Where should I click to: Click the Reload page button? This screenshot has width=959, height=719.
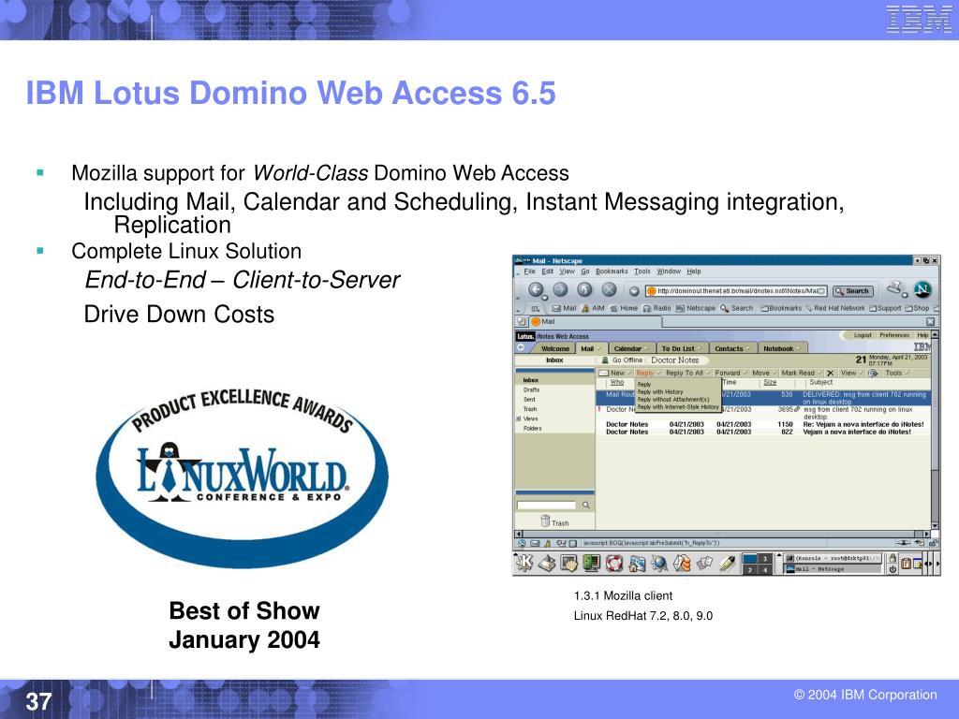[584, 290]
